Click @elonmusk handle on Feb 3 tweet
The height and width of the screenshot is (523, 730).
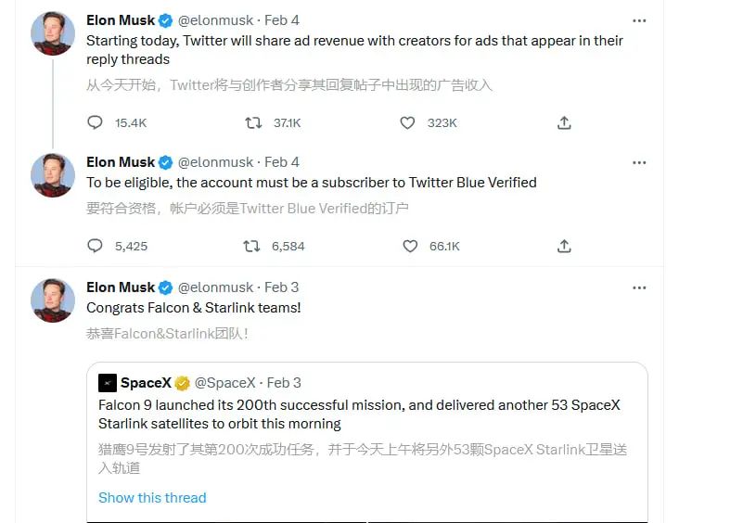(x=215, y=287)
